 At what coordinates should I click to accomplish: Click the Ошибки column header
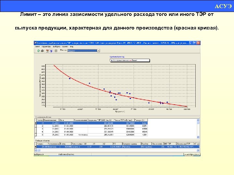click(146, 144)
